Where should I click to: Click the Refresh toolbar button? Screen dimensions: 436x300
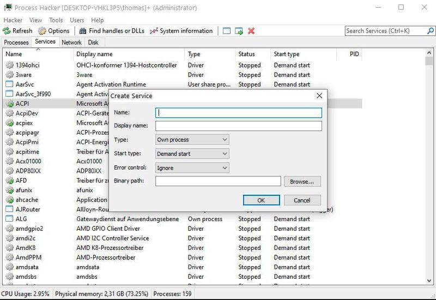pos(17,31)
